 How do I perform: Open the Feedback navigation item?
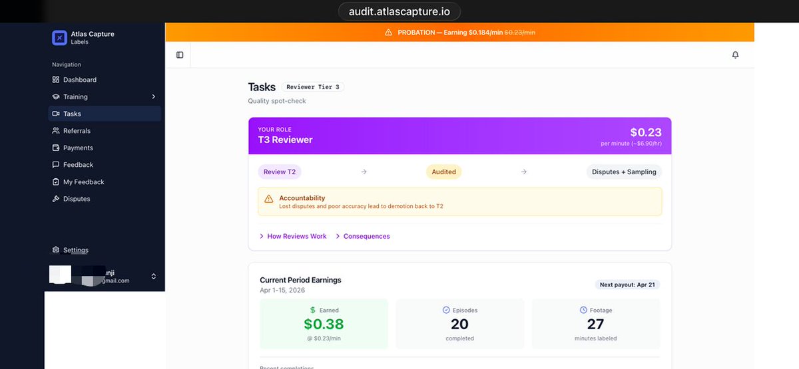click(78, 165)
